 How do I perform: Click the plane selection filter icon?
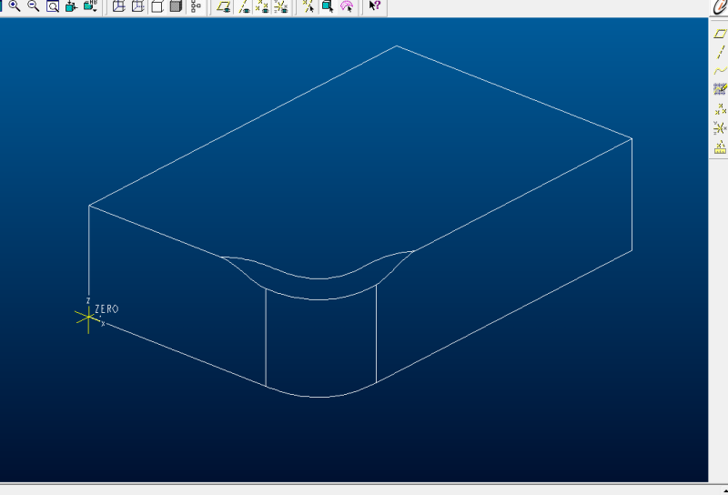pos(224,6)
